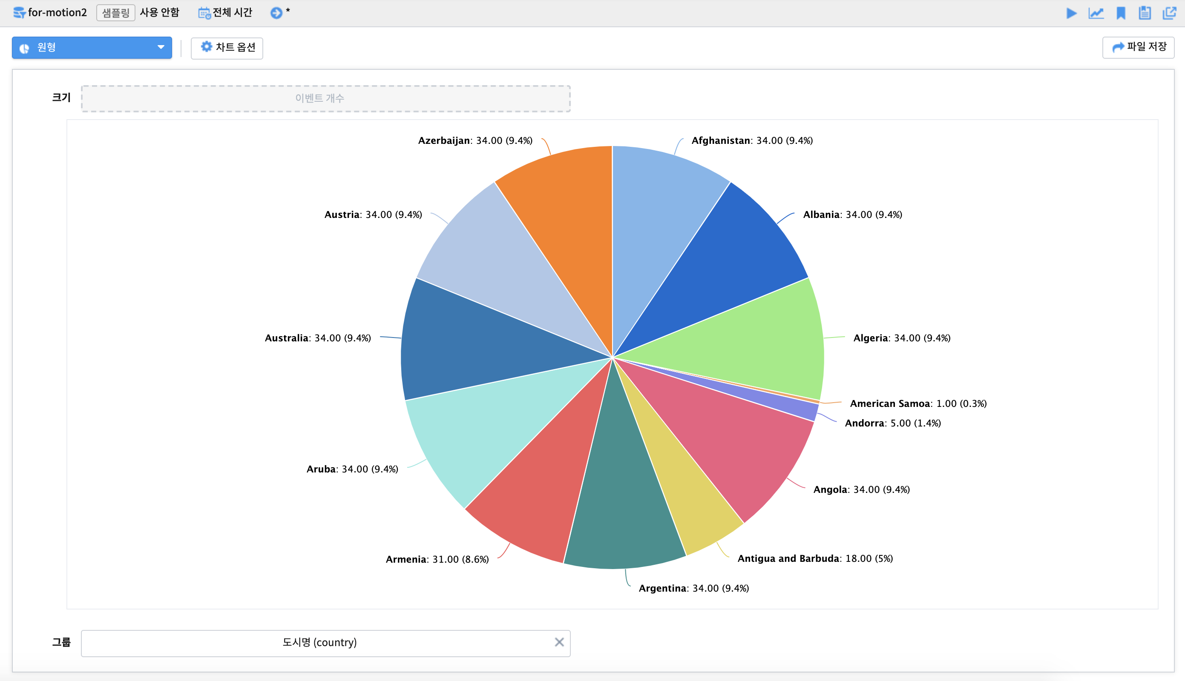
Task: Click the Aruba pale cyan pie slice
Action: 487,426
